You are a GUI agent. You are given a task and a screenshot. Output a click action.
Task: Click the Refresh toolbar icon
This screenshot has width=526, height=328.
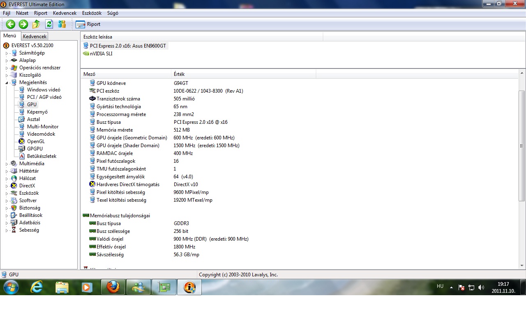tap(49, 24)
